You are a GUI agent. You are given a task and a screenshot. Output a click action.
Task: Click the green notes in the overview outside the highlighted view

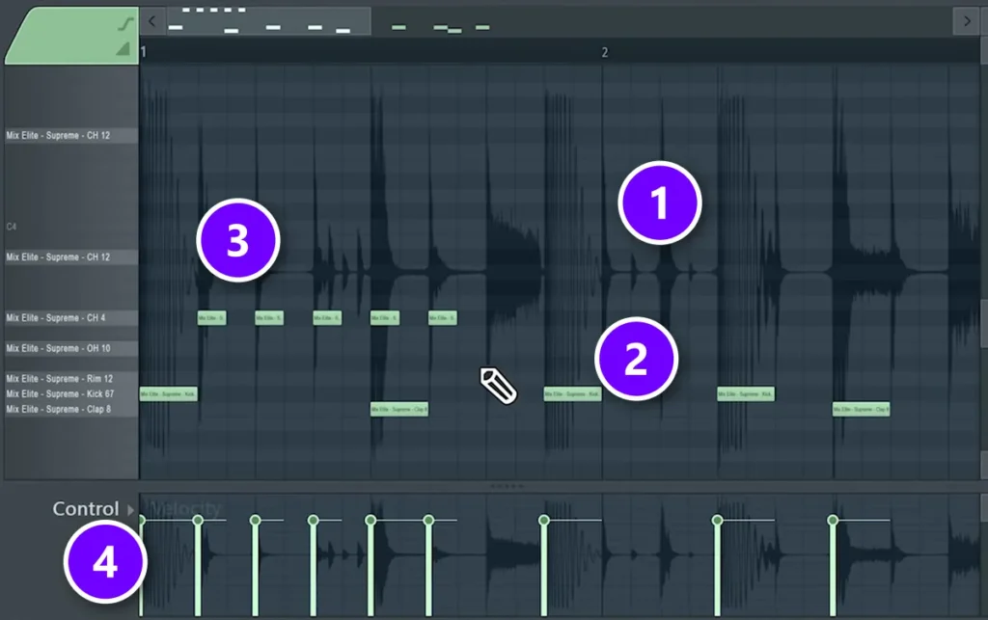point(440,28)
